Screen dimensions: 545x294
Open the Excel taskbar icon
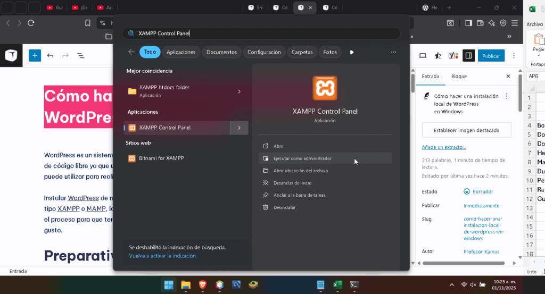337,285
